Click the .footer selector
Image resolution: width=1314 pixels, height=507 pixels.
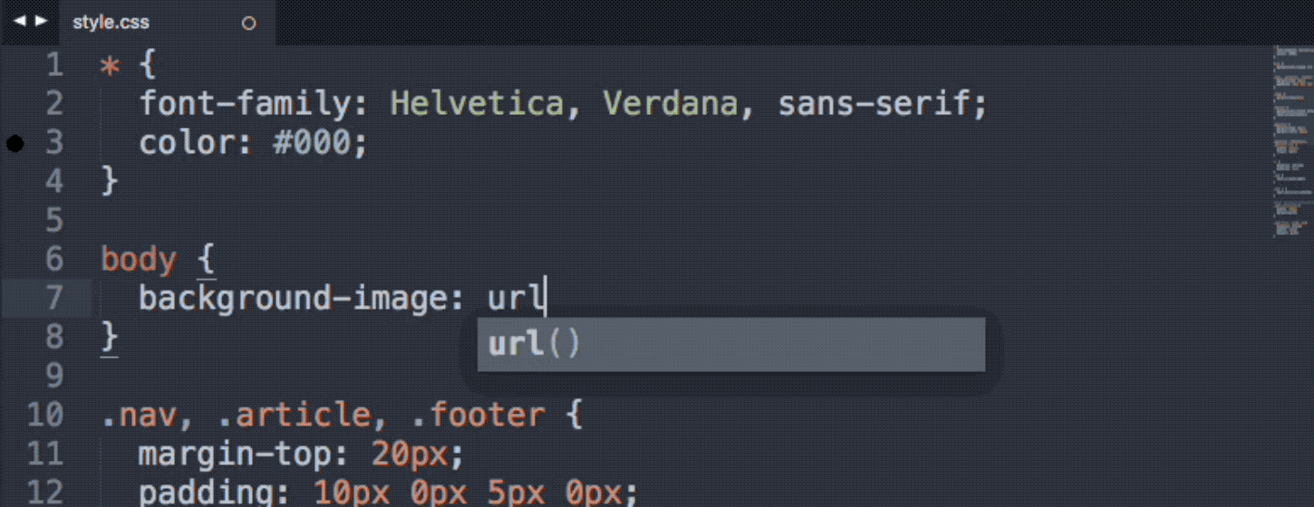coord(478,415)
